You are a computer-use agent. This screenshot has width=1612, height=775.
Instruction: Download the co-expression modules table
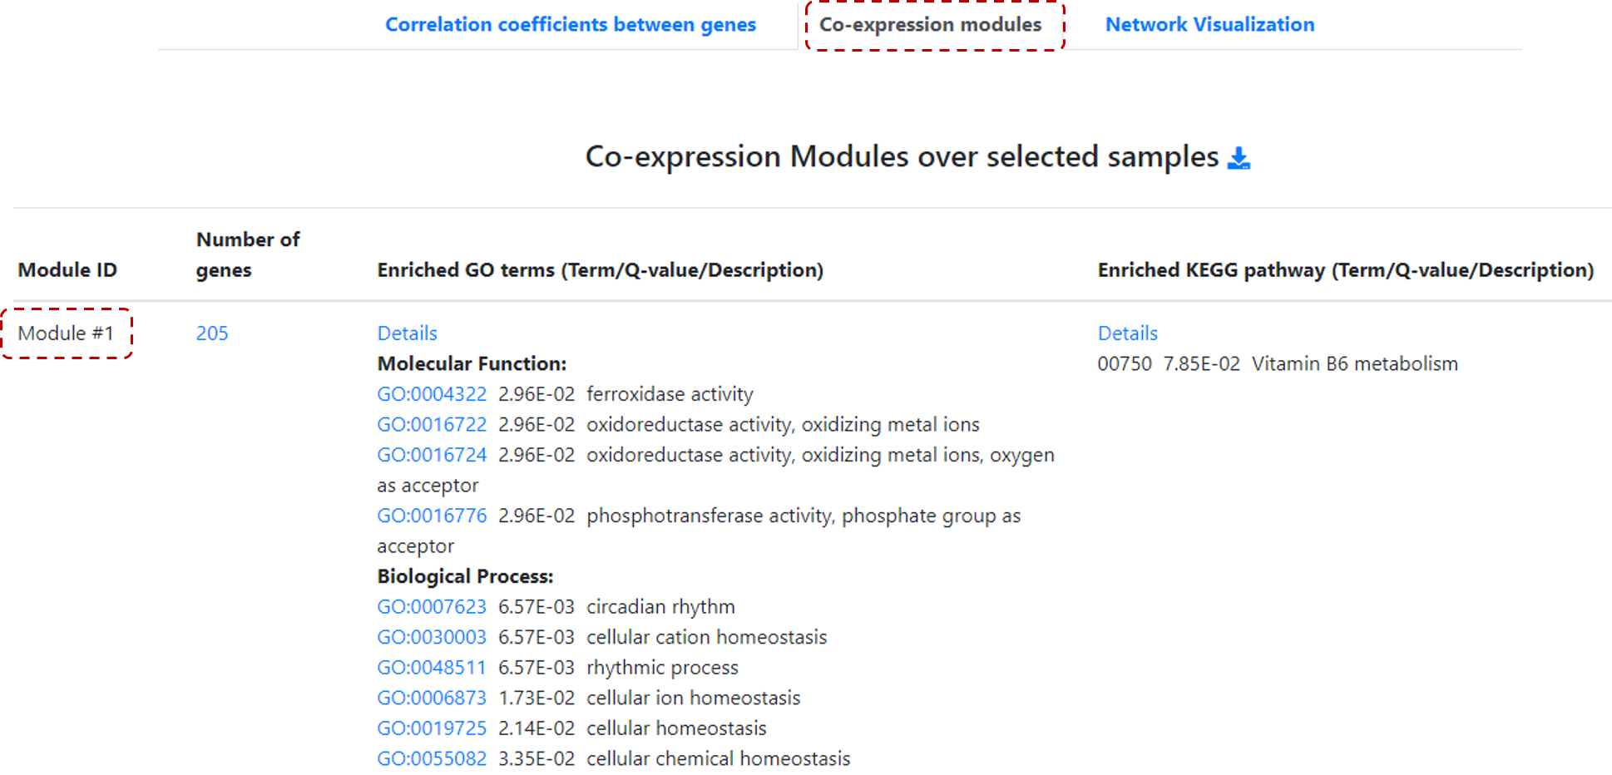1239,157
